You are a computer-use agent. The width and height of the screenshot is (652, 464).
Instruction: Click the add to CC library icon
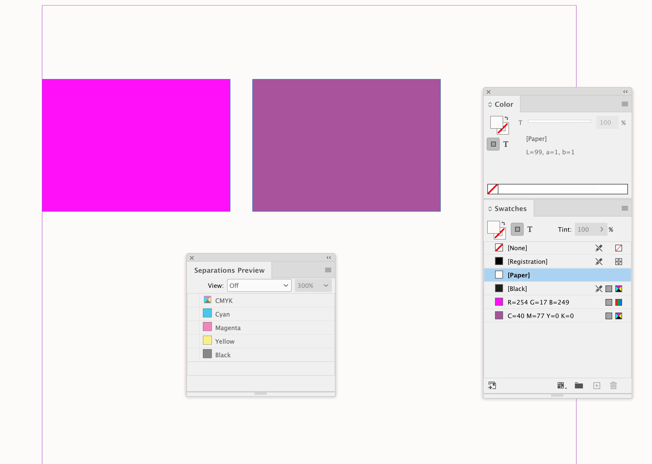point(492,386)
